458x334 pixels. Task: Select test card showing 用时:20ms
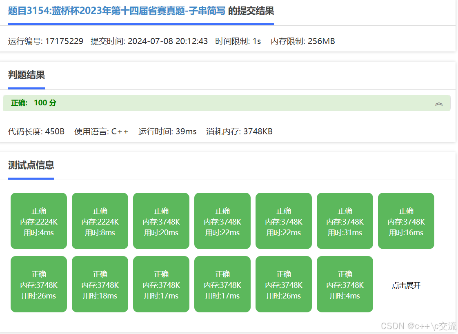pos(161,221)
